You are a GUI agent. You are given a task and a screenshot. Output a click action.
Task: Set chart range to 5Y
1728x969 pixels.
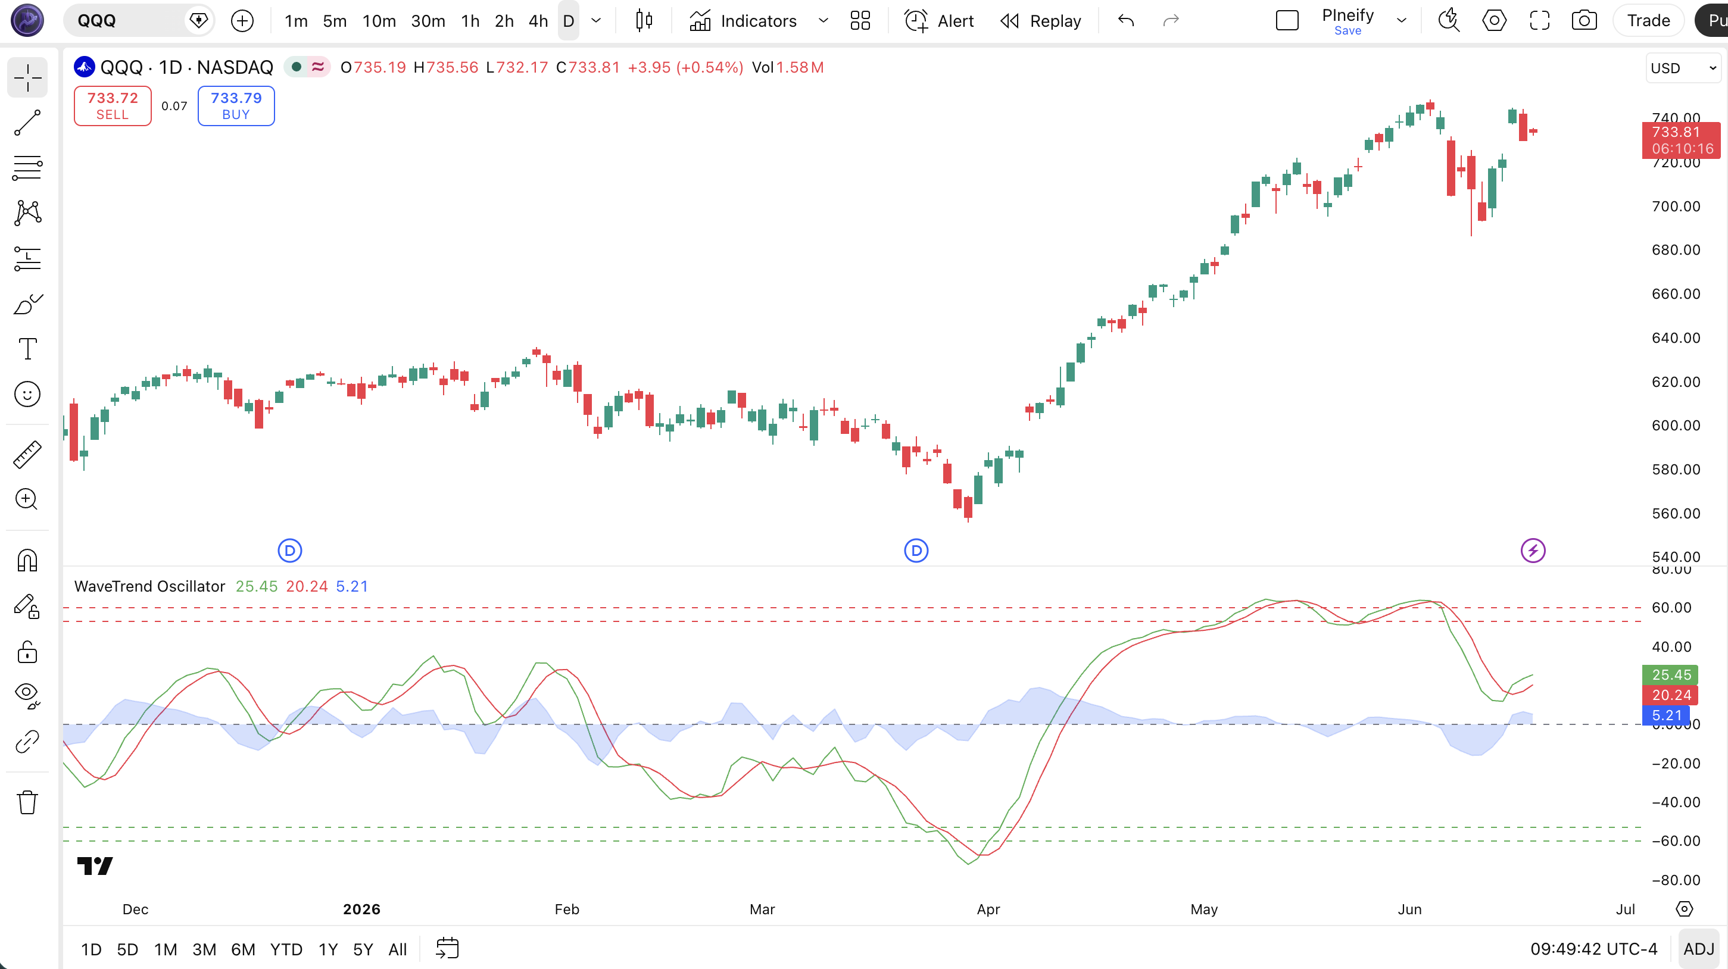[363, 949]
